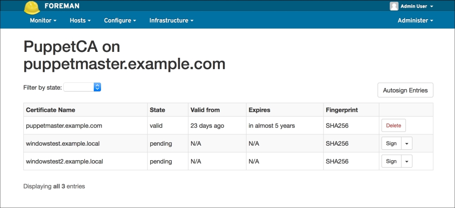The width and height of the screenshot is (455, 208).
Task: Open the Administer menu
Action: coord(415,20)
